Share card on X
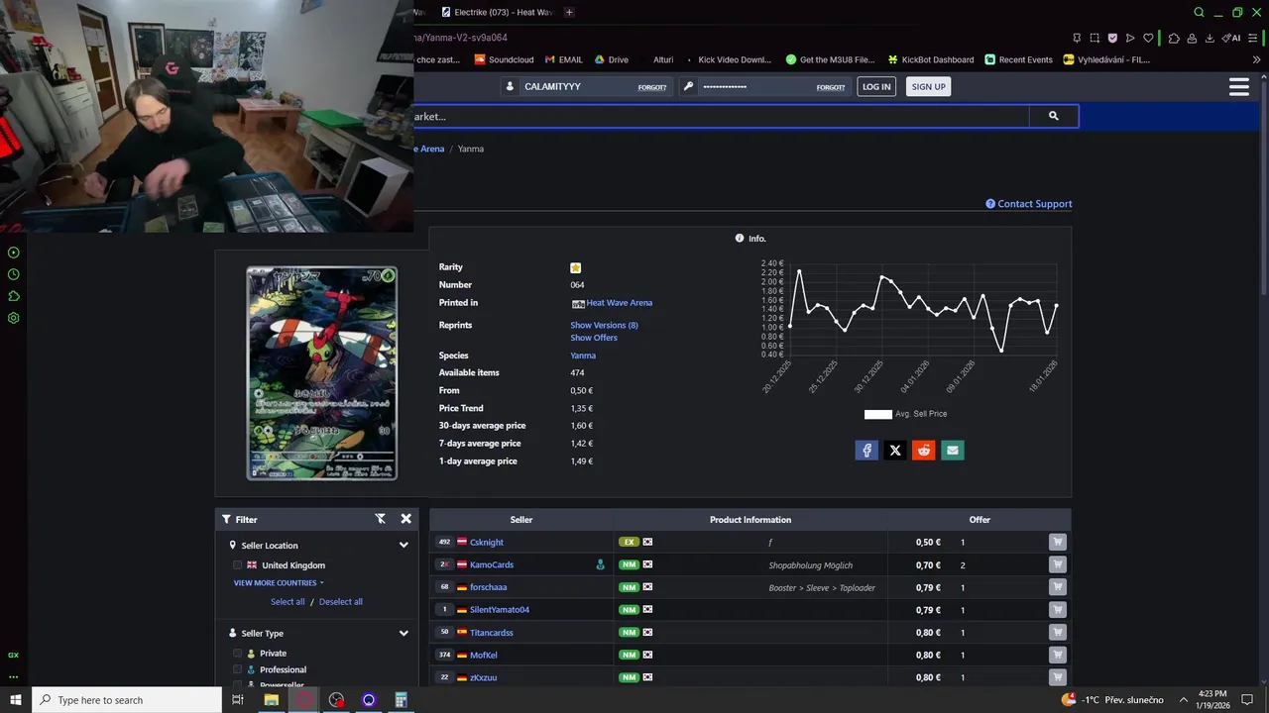 (895, 451)
